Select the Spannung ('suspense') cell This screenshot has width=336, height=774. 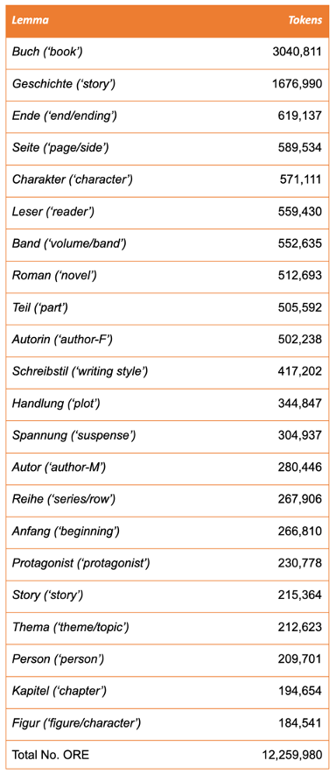pos(73,435)
